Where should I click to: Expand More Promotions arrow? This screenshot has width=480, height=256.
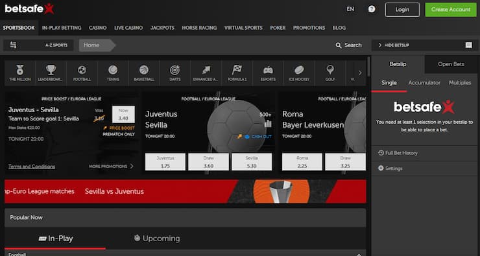(132, 166)
